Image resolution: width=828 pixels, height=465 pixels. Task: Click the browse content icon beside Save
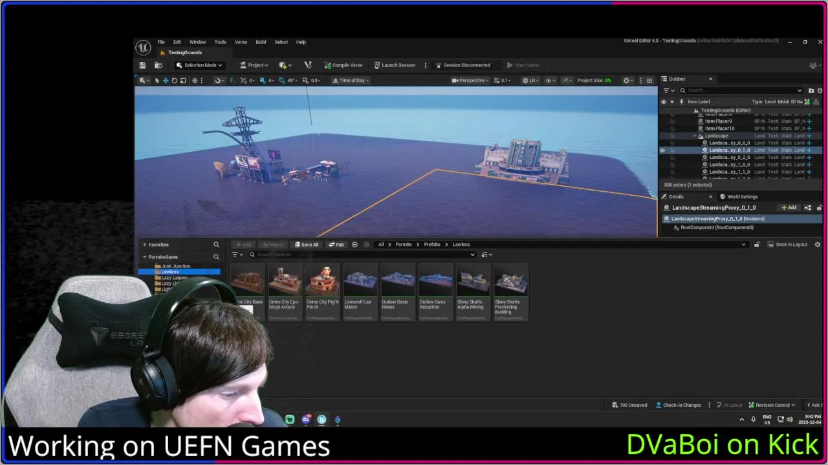(x=158, y=65)
